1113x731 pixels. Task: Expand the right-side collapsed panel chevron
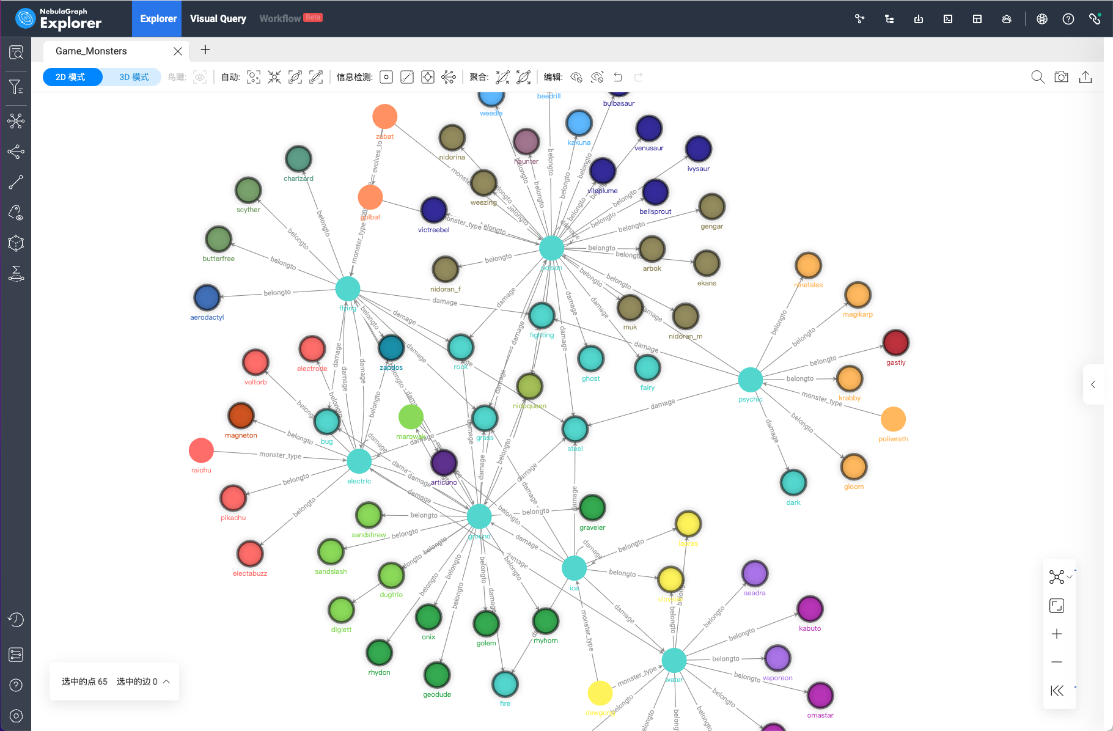coord(1093,384)
